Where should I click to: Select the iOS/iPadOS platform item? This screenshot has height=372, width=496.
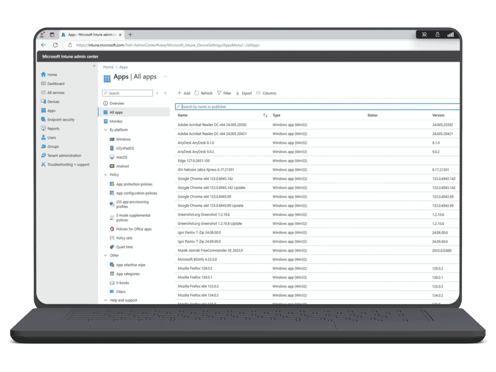pyautogui.click(x=122, y=148)
